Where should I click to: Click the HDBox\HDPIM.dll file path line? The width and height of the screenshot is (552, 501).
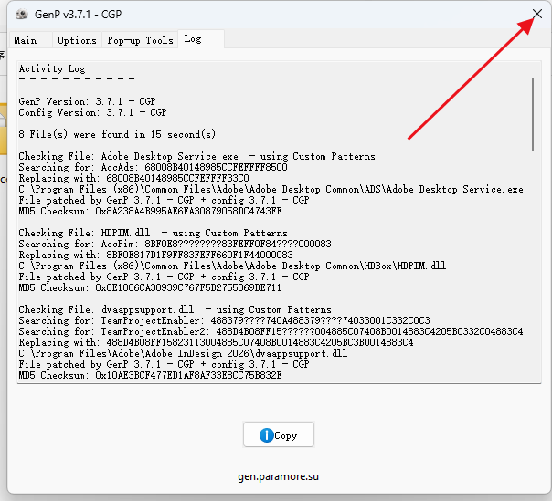(232, 266)
